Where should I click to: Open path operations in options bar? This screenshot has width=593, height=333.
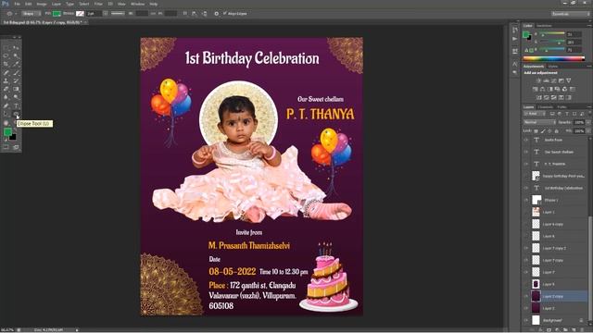point(185,14)
